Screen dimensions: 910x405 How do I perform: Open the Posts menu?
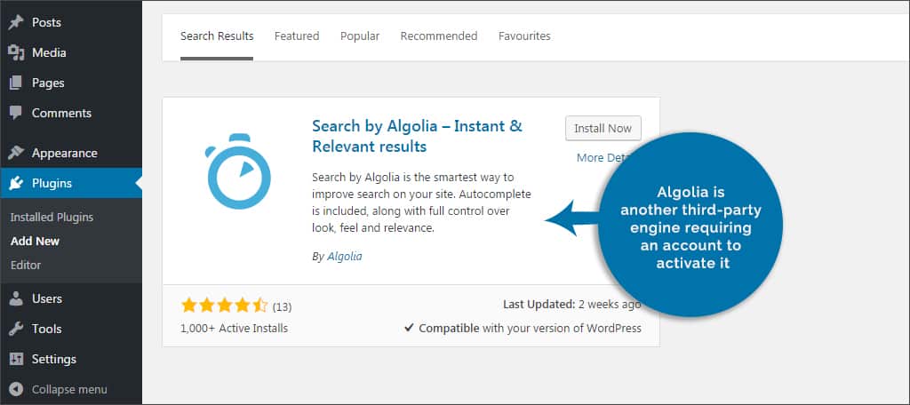click(46, 22)
